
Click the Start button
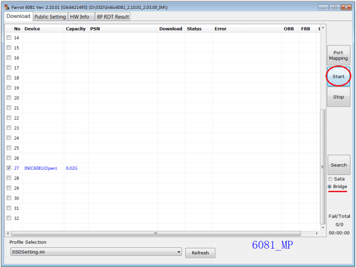[x=338, y=76]
